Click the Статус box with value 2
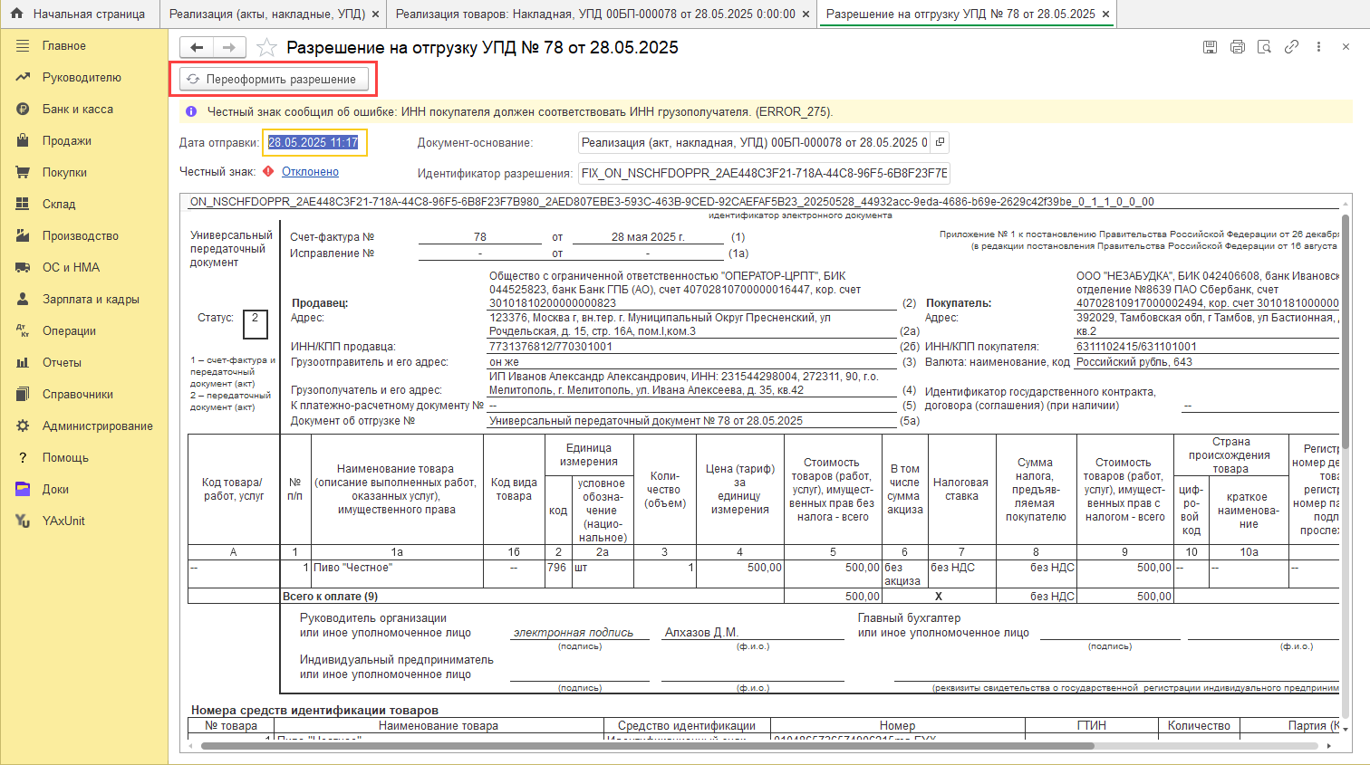 pos(256,323)
